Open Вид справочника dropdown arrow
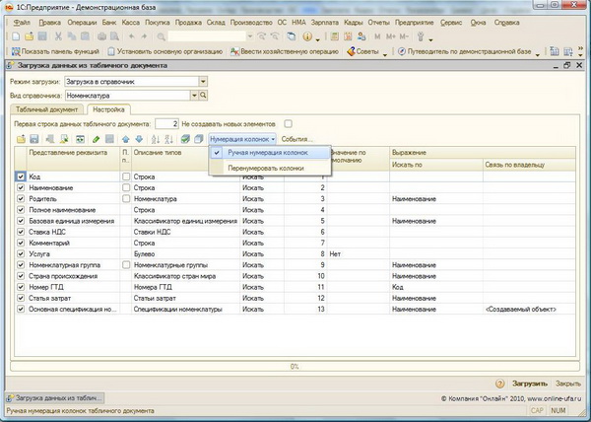The height and width of the screenshot is (422, 591). tap(194, 96)
